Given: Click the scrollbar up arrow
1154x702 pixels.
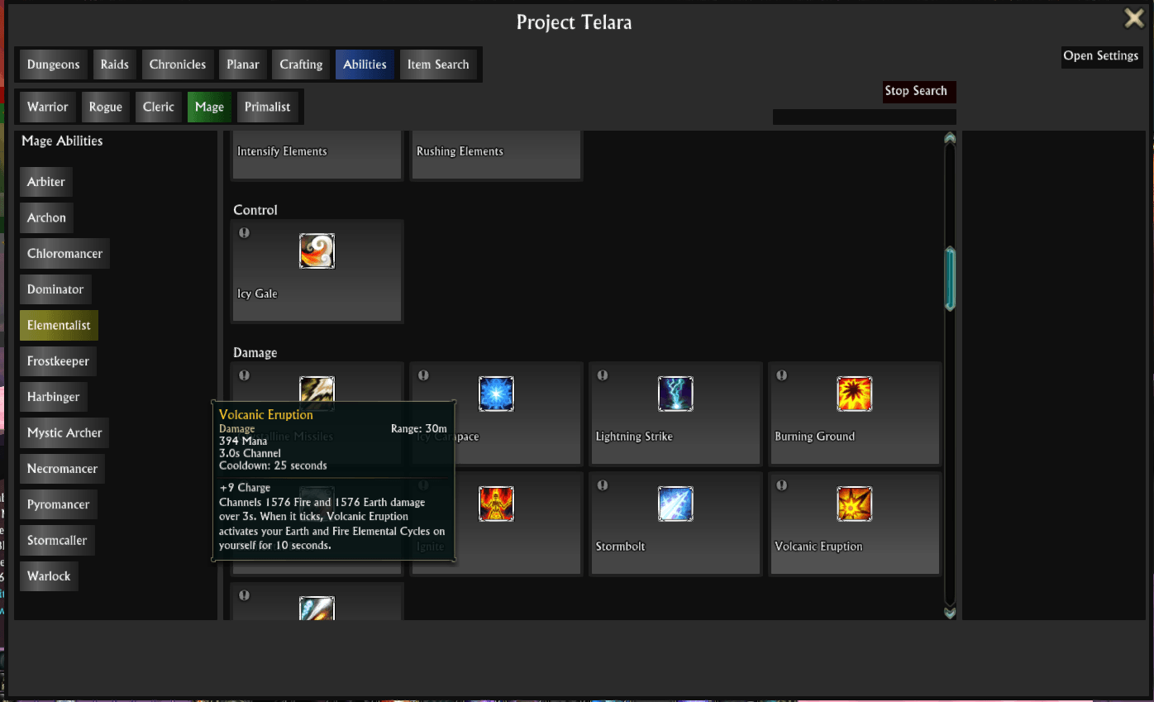Looking at the screenshot, I should (x=950, y=137).
